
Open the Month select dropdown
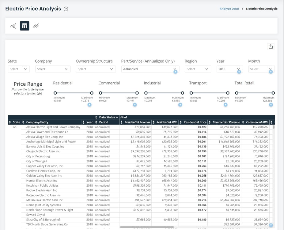261,69
